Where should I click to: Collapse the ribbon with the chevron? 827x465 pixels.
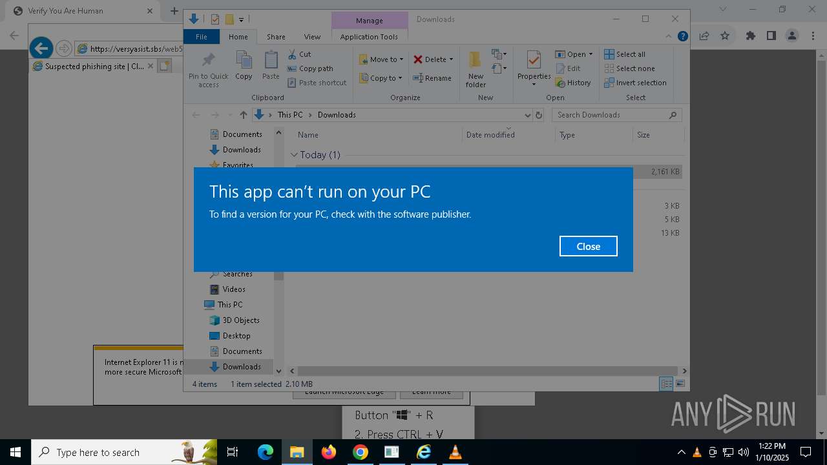tap(669, 37)
